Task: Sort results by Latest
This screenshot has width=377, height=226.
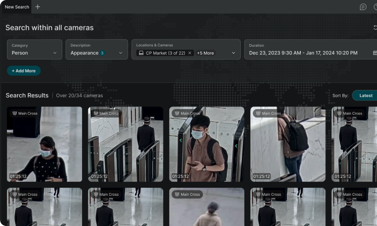Action: coord(365,96)
